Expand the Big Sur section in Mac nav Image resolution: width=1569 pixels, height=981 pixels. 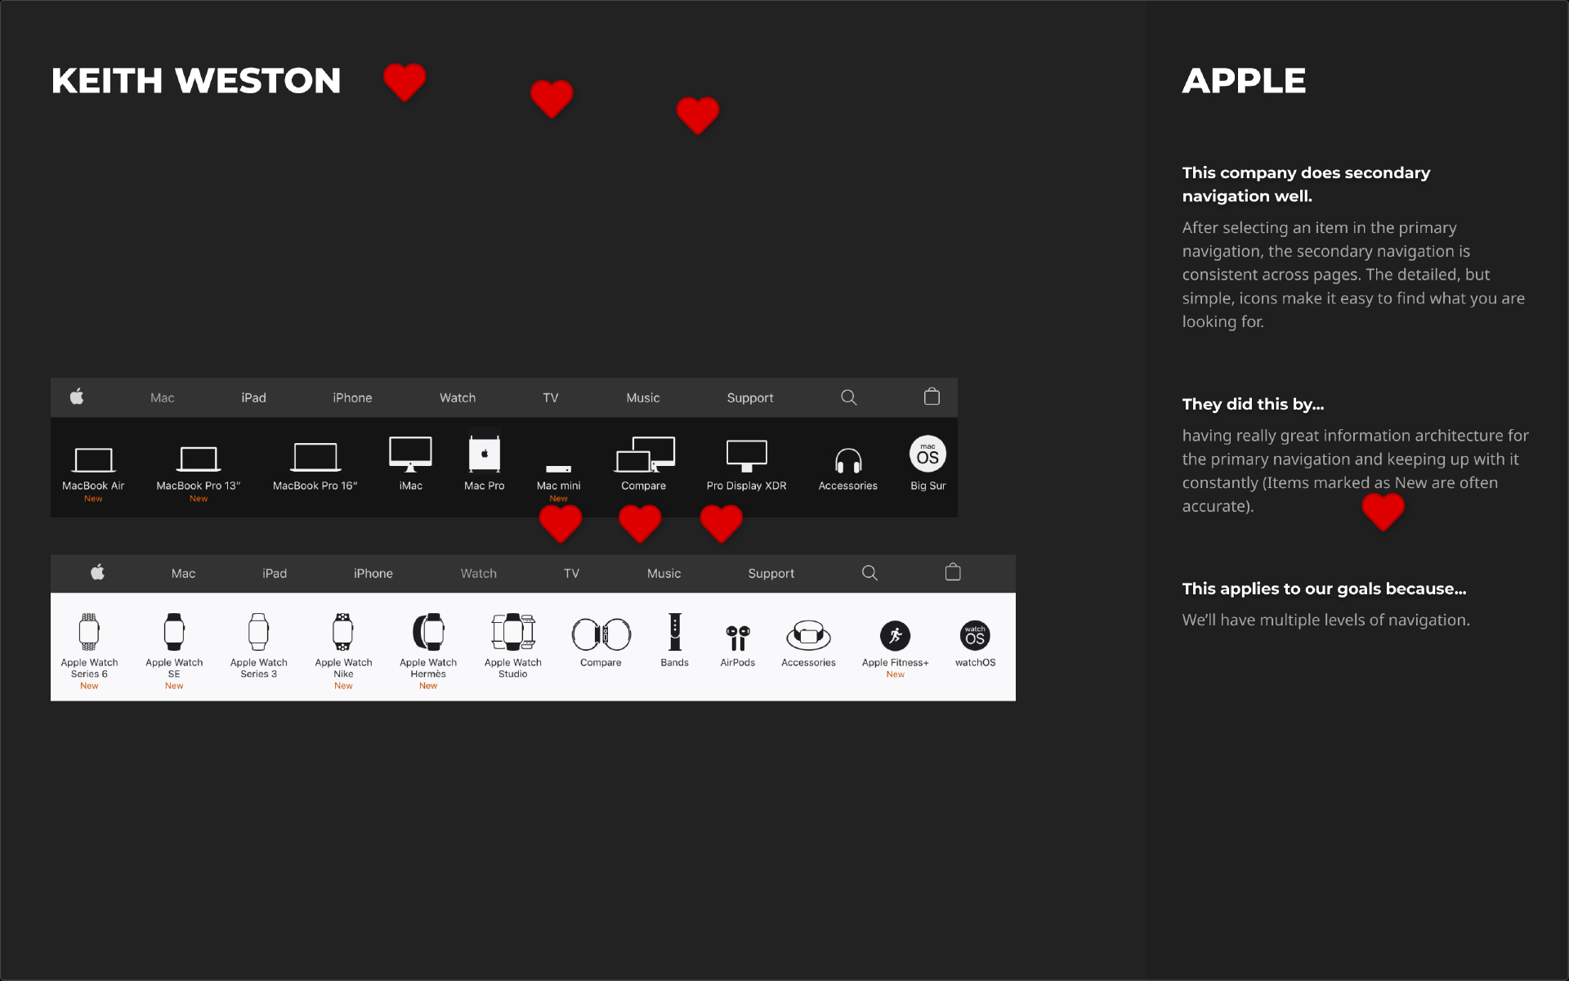(x=925, y=466)
